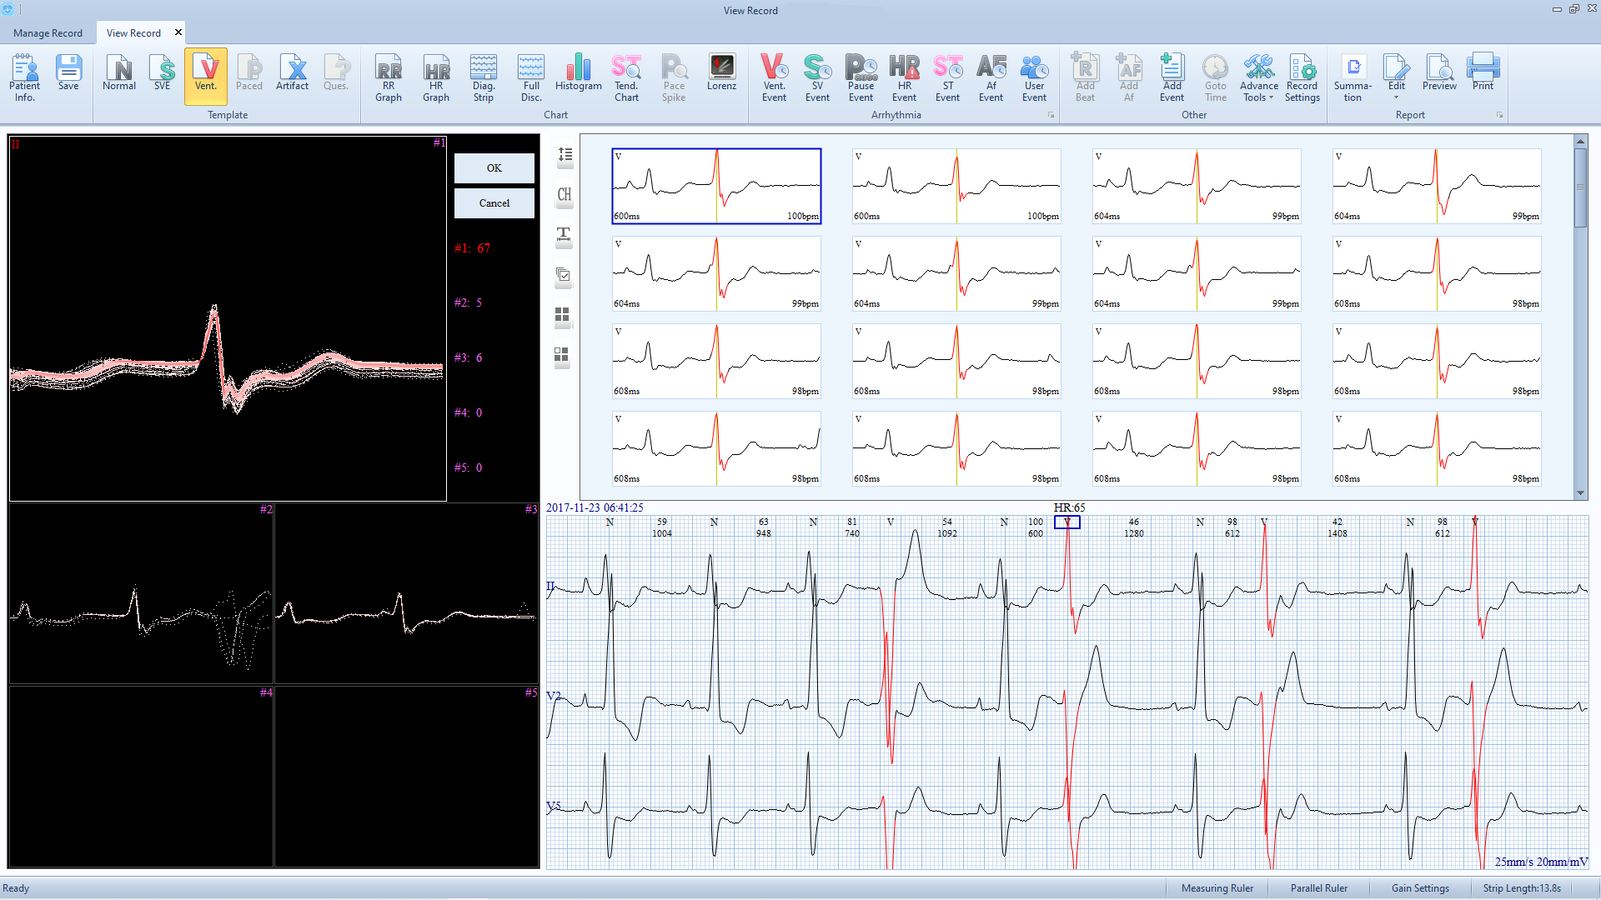Click the CH channel sidebar icon
This screenshot has width=1601, height=900.
[564, 195]
